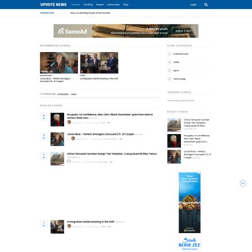Open recent 'China Temukan Sumber Energi' title
The image size is (252, 252).
pyautogui.click(x=196, y=123)
